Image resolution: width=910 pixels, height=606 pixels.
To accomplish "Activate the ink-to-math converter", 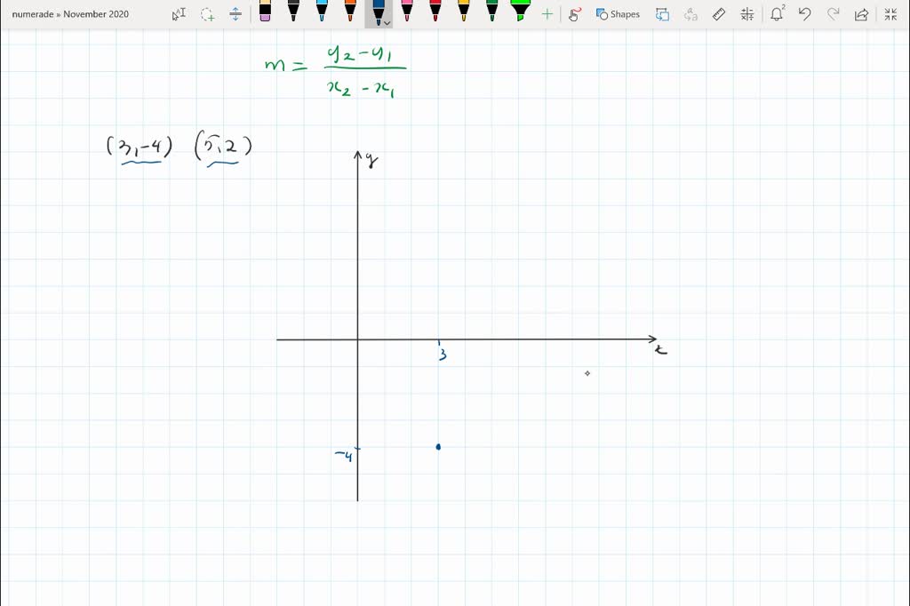I will point(746,13).
